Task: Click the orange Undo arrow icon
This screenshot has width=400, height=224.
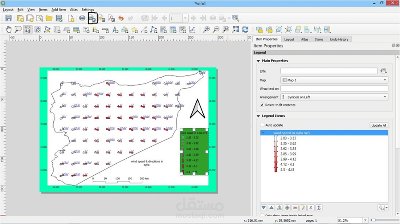Action: 121,18
